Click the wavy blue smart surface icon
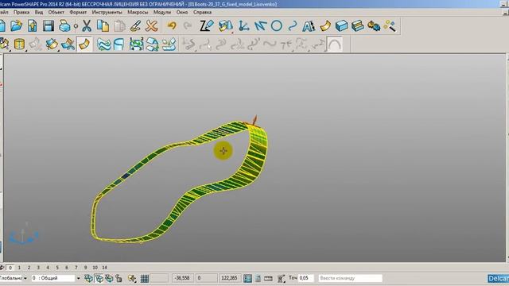509x286 pixels. click(x=103, y=44)
